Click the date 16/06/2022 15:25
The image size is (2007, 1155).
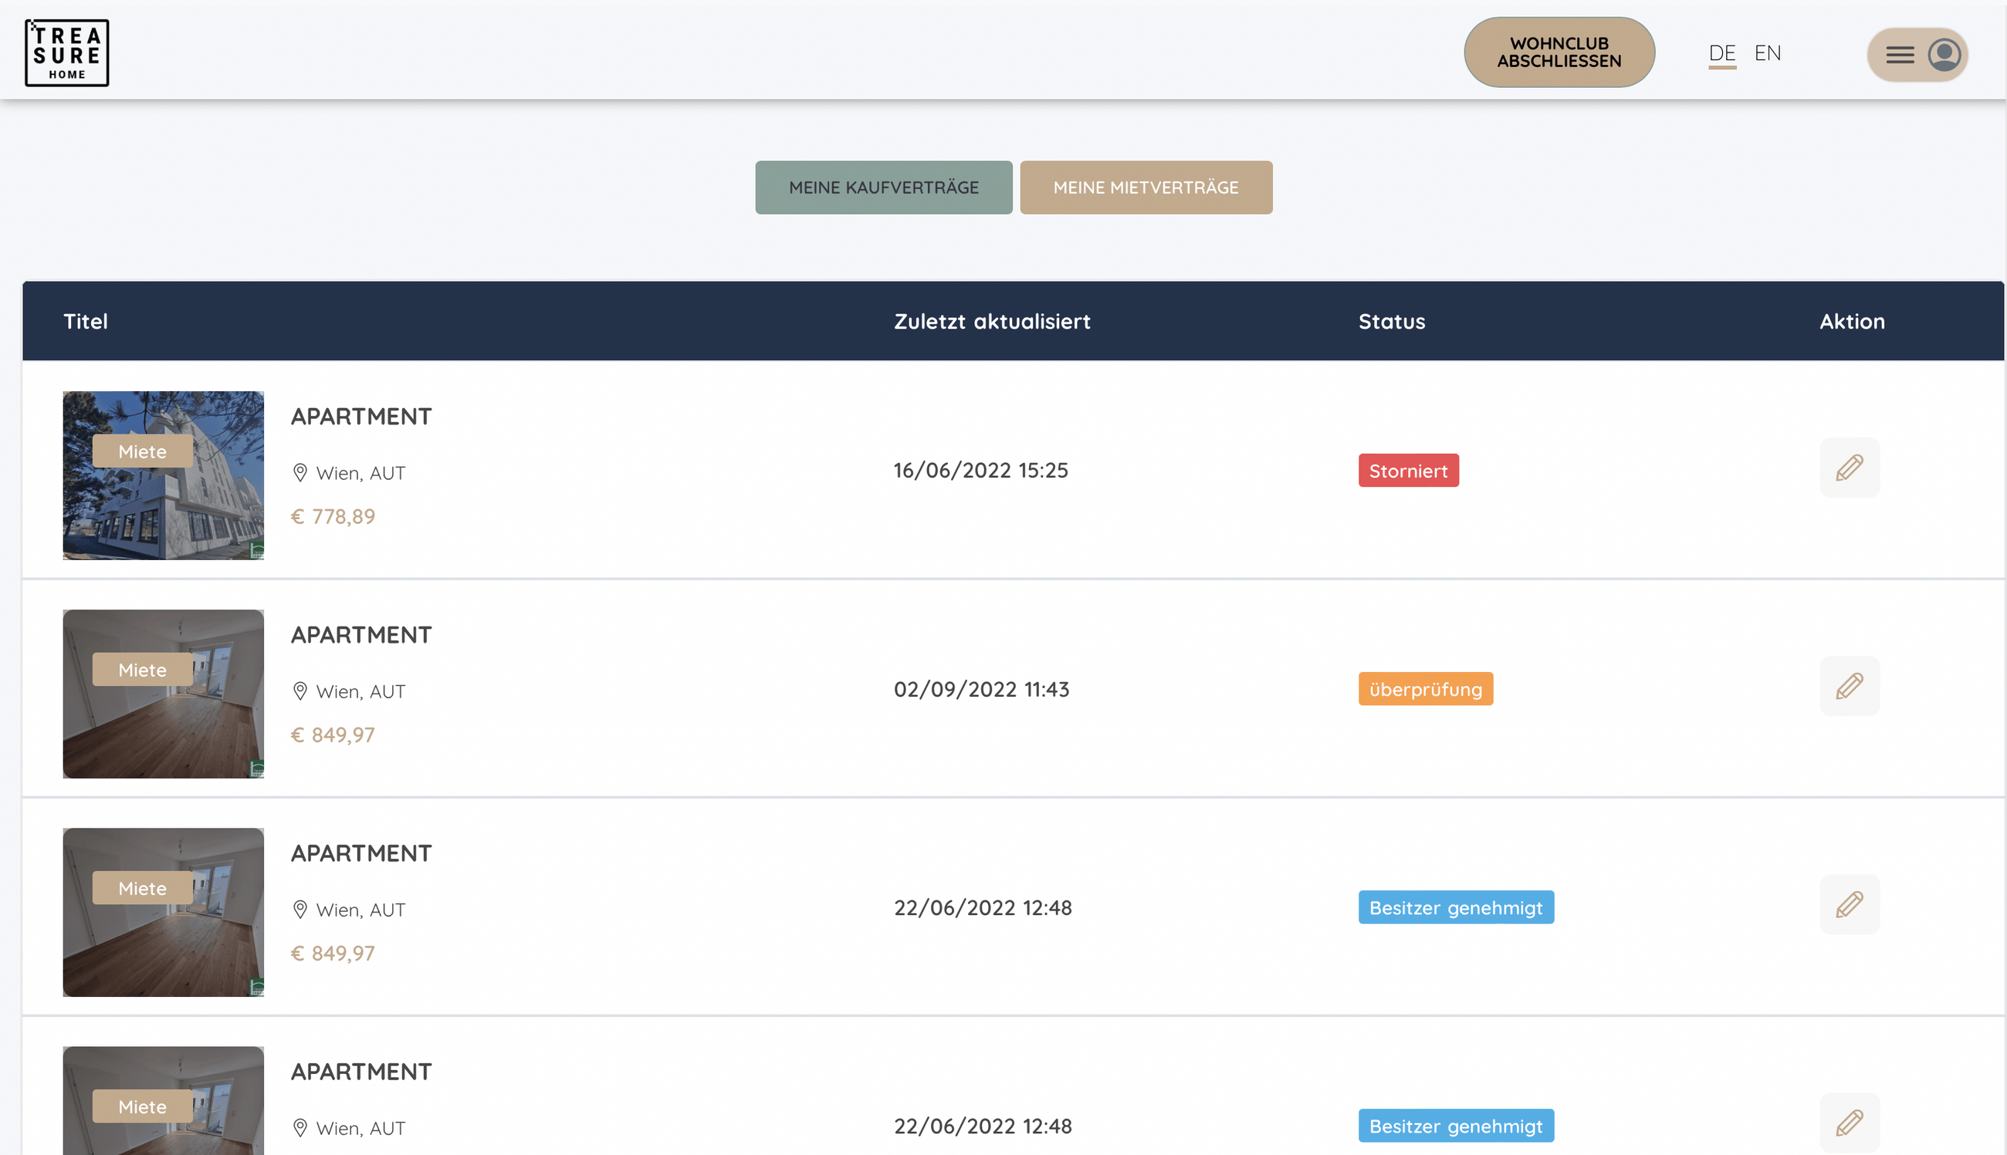click(980, 471)
